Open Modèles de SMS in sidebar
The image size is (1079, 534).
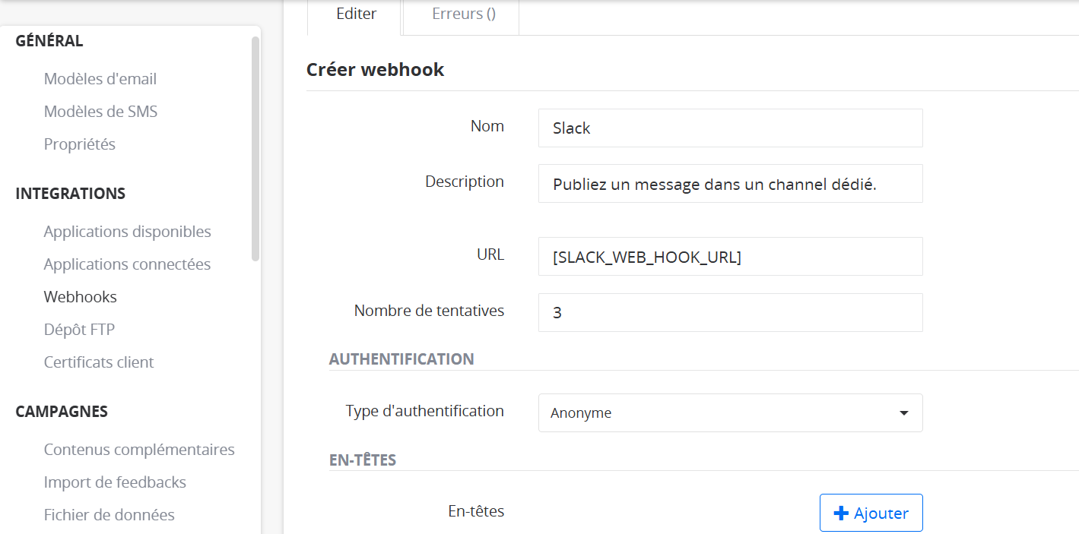point(100,112)
